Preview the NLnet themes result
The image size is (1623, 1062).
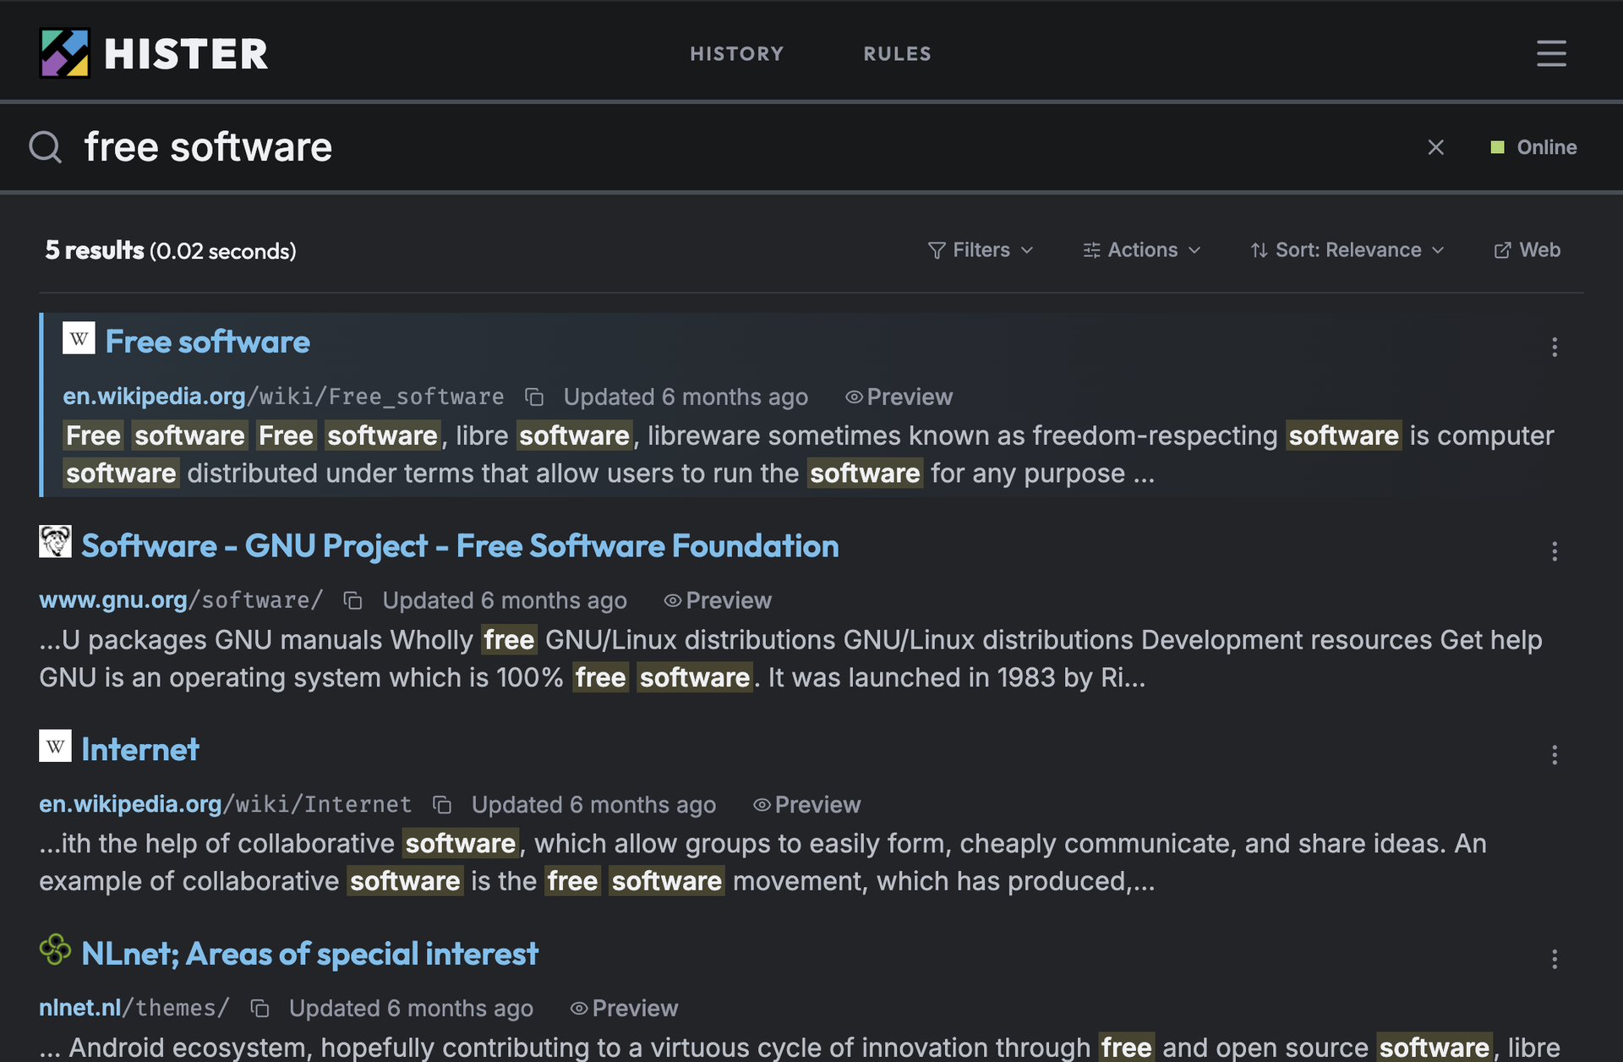click(x=624, y=1008)
